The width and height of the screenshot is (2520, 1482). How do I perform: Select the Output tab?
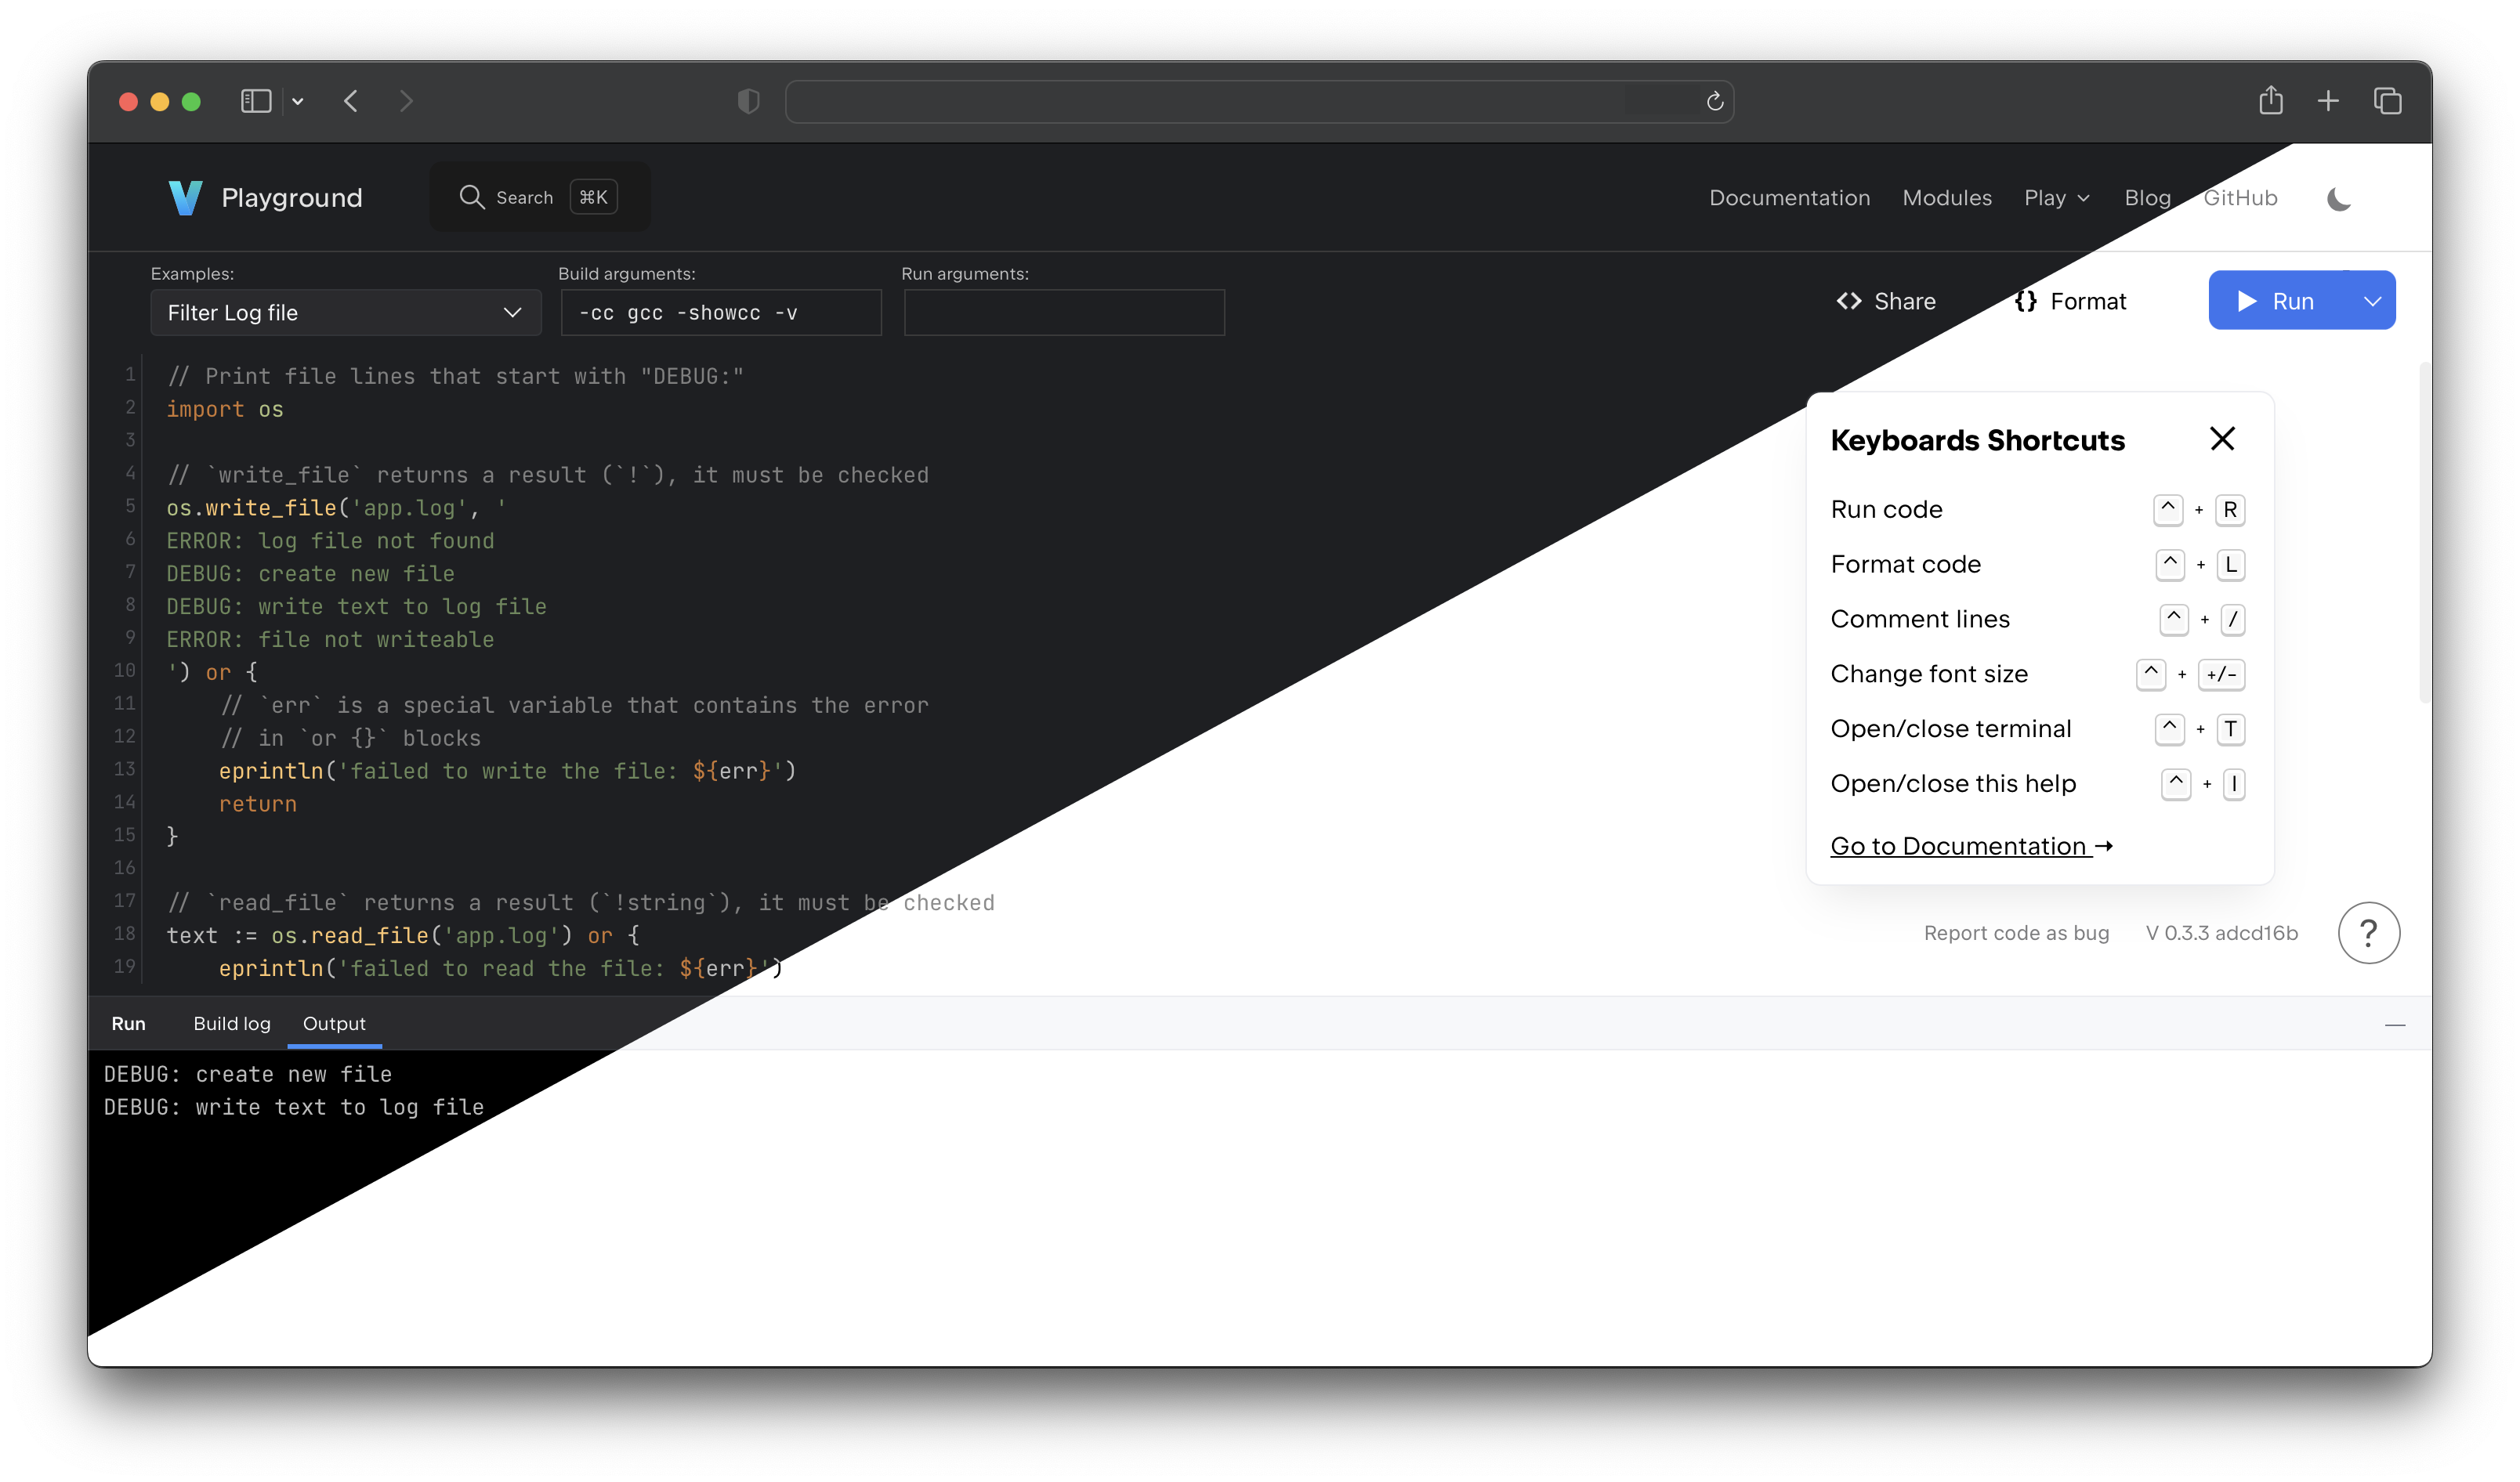(334, 1023)
